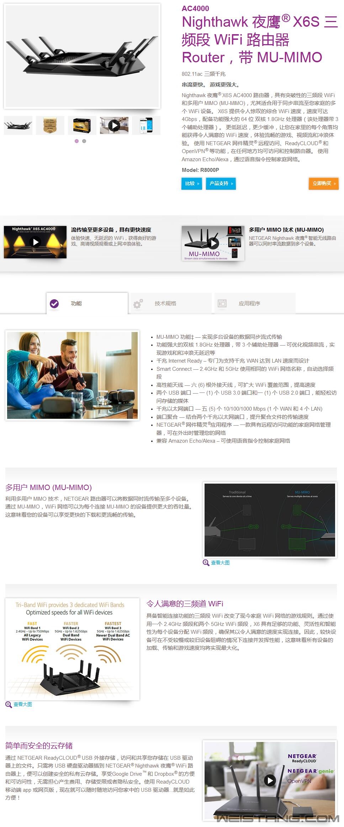Open 查看大图 link under Tri-Band image

point(23,704)
